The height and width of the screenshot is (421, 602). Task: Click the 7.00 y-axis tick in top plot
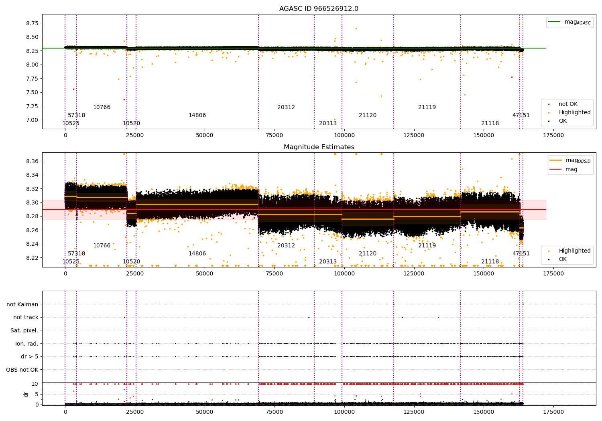[31, 120]
